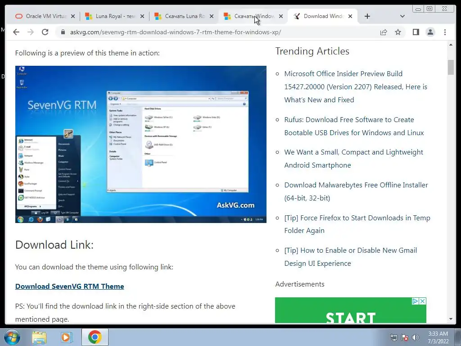Click page scrollbar up arrow

(x=451, y=45)
